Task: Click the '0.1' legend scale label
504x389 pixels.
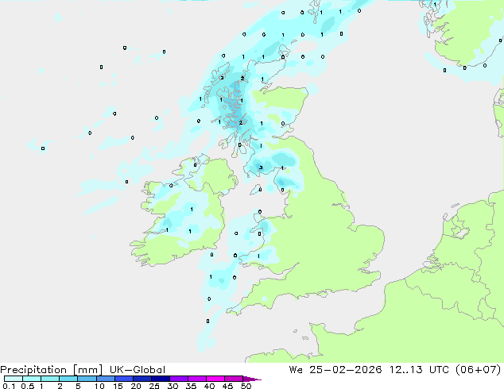Action: pos(9,386)
